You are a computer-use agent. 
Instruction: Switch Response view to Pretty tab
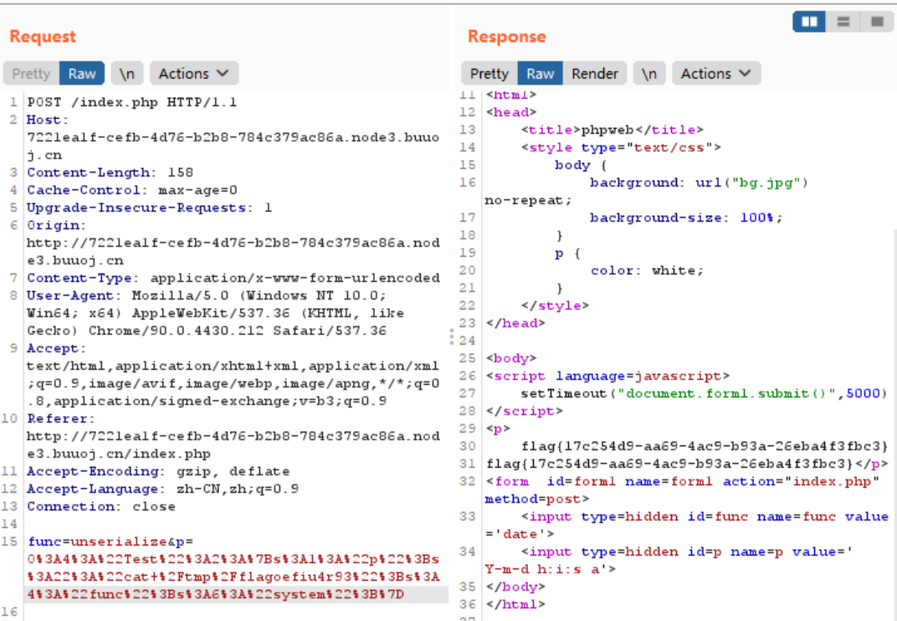(x=490, y=74)
